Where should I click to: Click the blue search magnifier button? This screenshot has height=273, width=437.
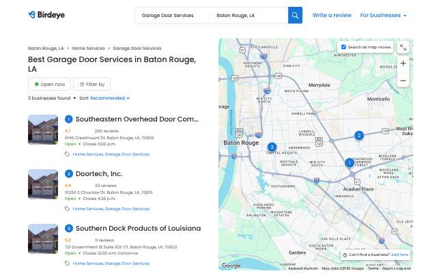coord(295,15)
